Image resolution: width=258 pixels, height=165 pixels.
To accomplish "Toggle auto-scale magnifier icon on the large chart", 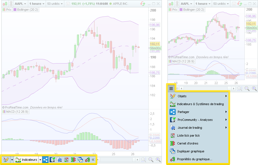I will click(144, 160).
